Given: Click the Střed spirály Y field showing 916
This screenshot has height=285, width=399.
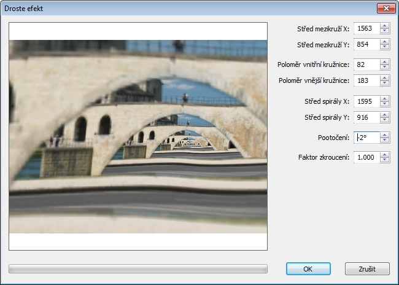Looking at the screenshot, I should 366,118.
